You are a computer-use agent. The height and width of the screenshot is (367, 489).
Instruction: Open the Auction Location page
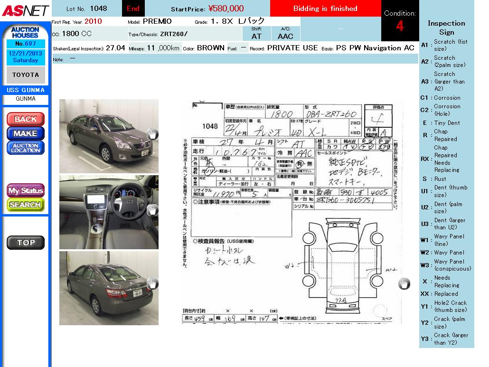26,148
